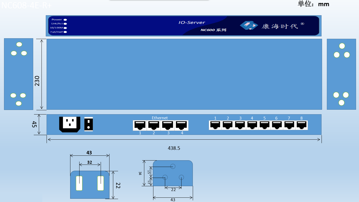This screenshot has height=202, width=359.
Task: Click the bottommost hole on the left bracket
Action: pyautogui.click(x=18, y=103)
